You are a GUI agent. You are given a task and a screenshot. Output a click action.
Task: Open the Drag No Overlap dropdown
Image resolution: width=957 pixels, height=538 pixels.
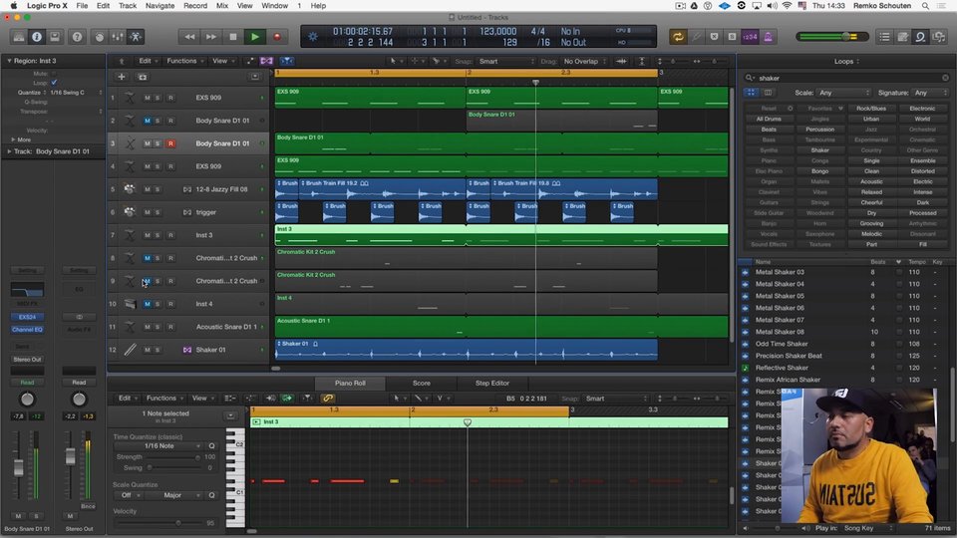click(585, 61)
